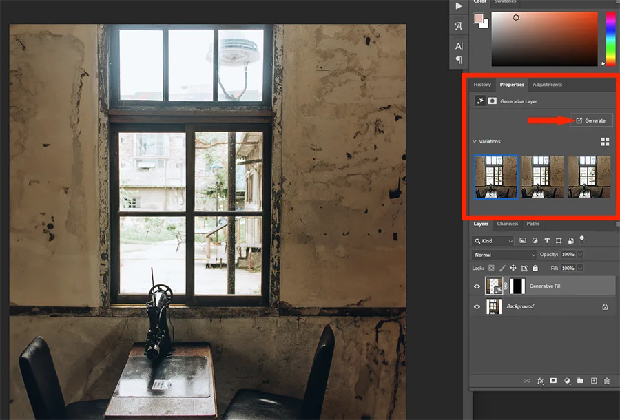The height and width of the screenshot is (420, 620).
Task: Toggle layer filtering on/off switch
Action: click(x=581, y=239)
